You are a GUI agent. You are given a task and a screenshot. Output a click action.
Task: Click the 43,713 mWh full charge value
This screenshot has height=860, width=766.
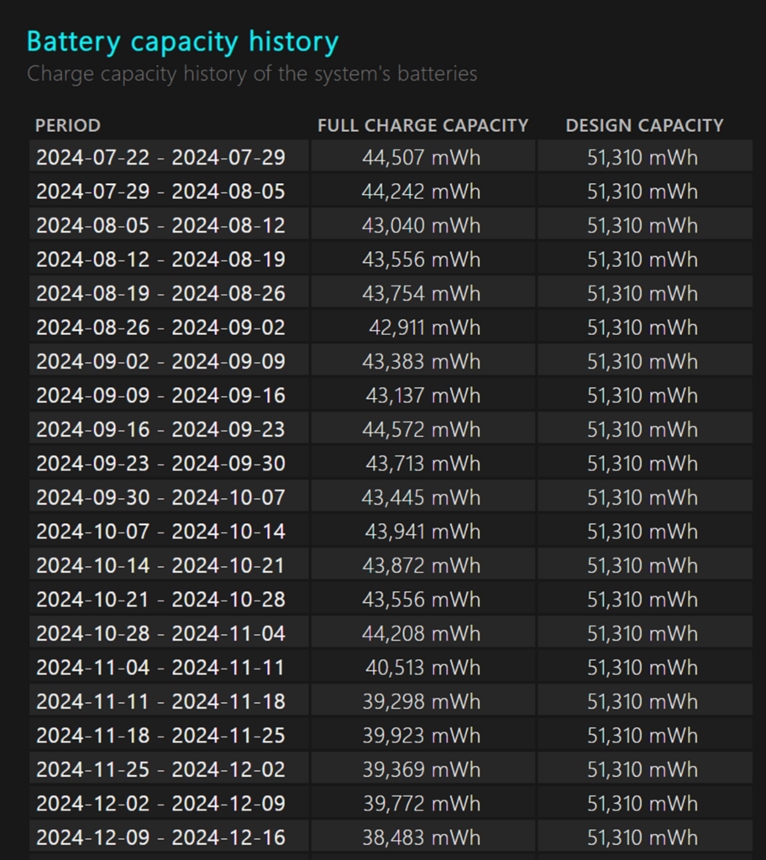(423, 464)
